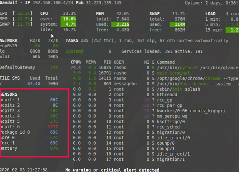239x172 pixels.
Task: Click the PID column header
Action: click(108, 62)
